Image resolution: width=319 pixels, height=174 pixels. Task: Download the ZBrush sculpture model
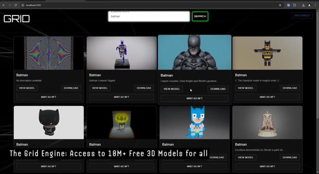click(x=290, y=157)
